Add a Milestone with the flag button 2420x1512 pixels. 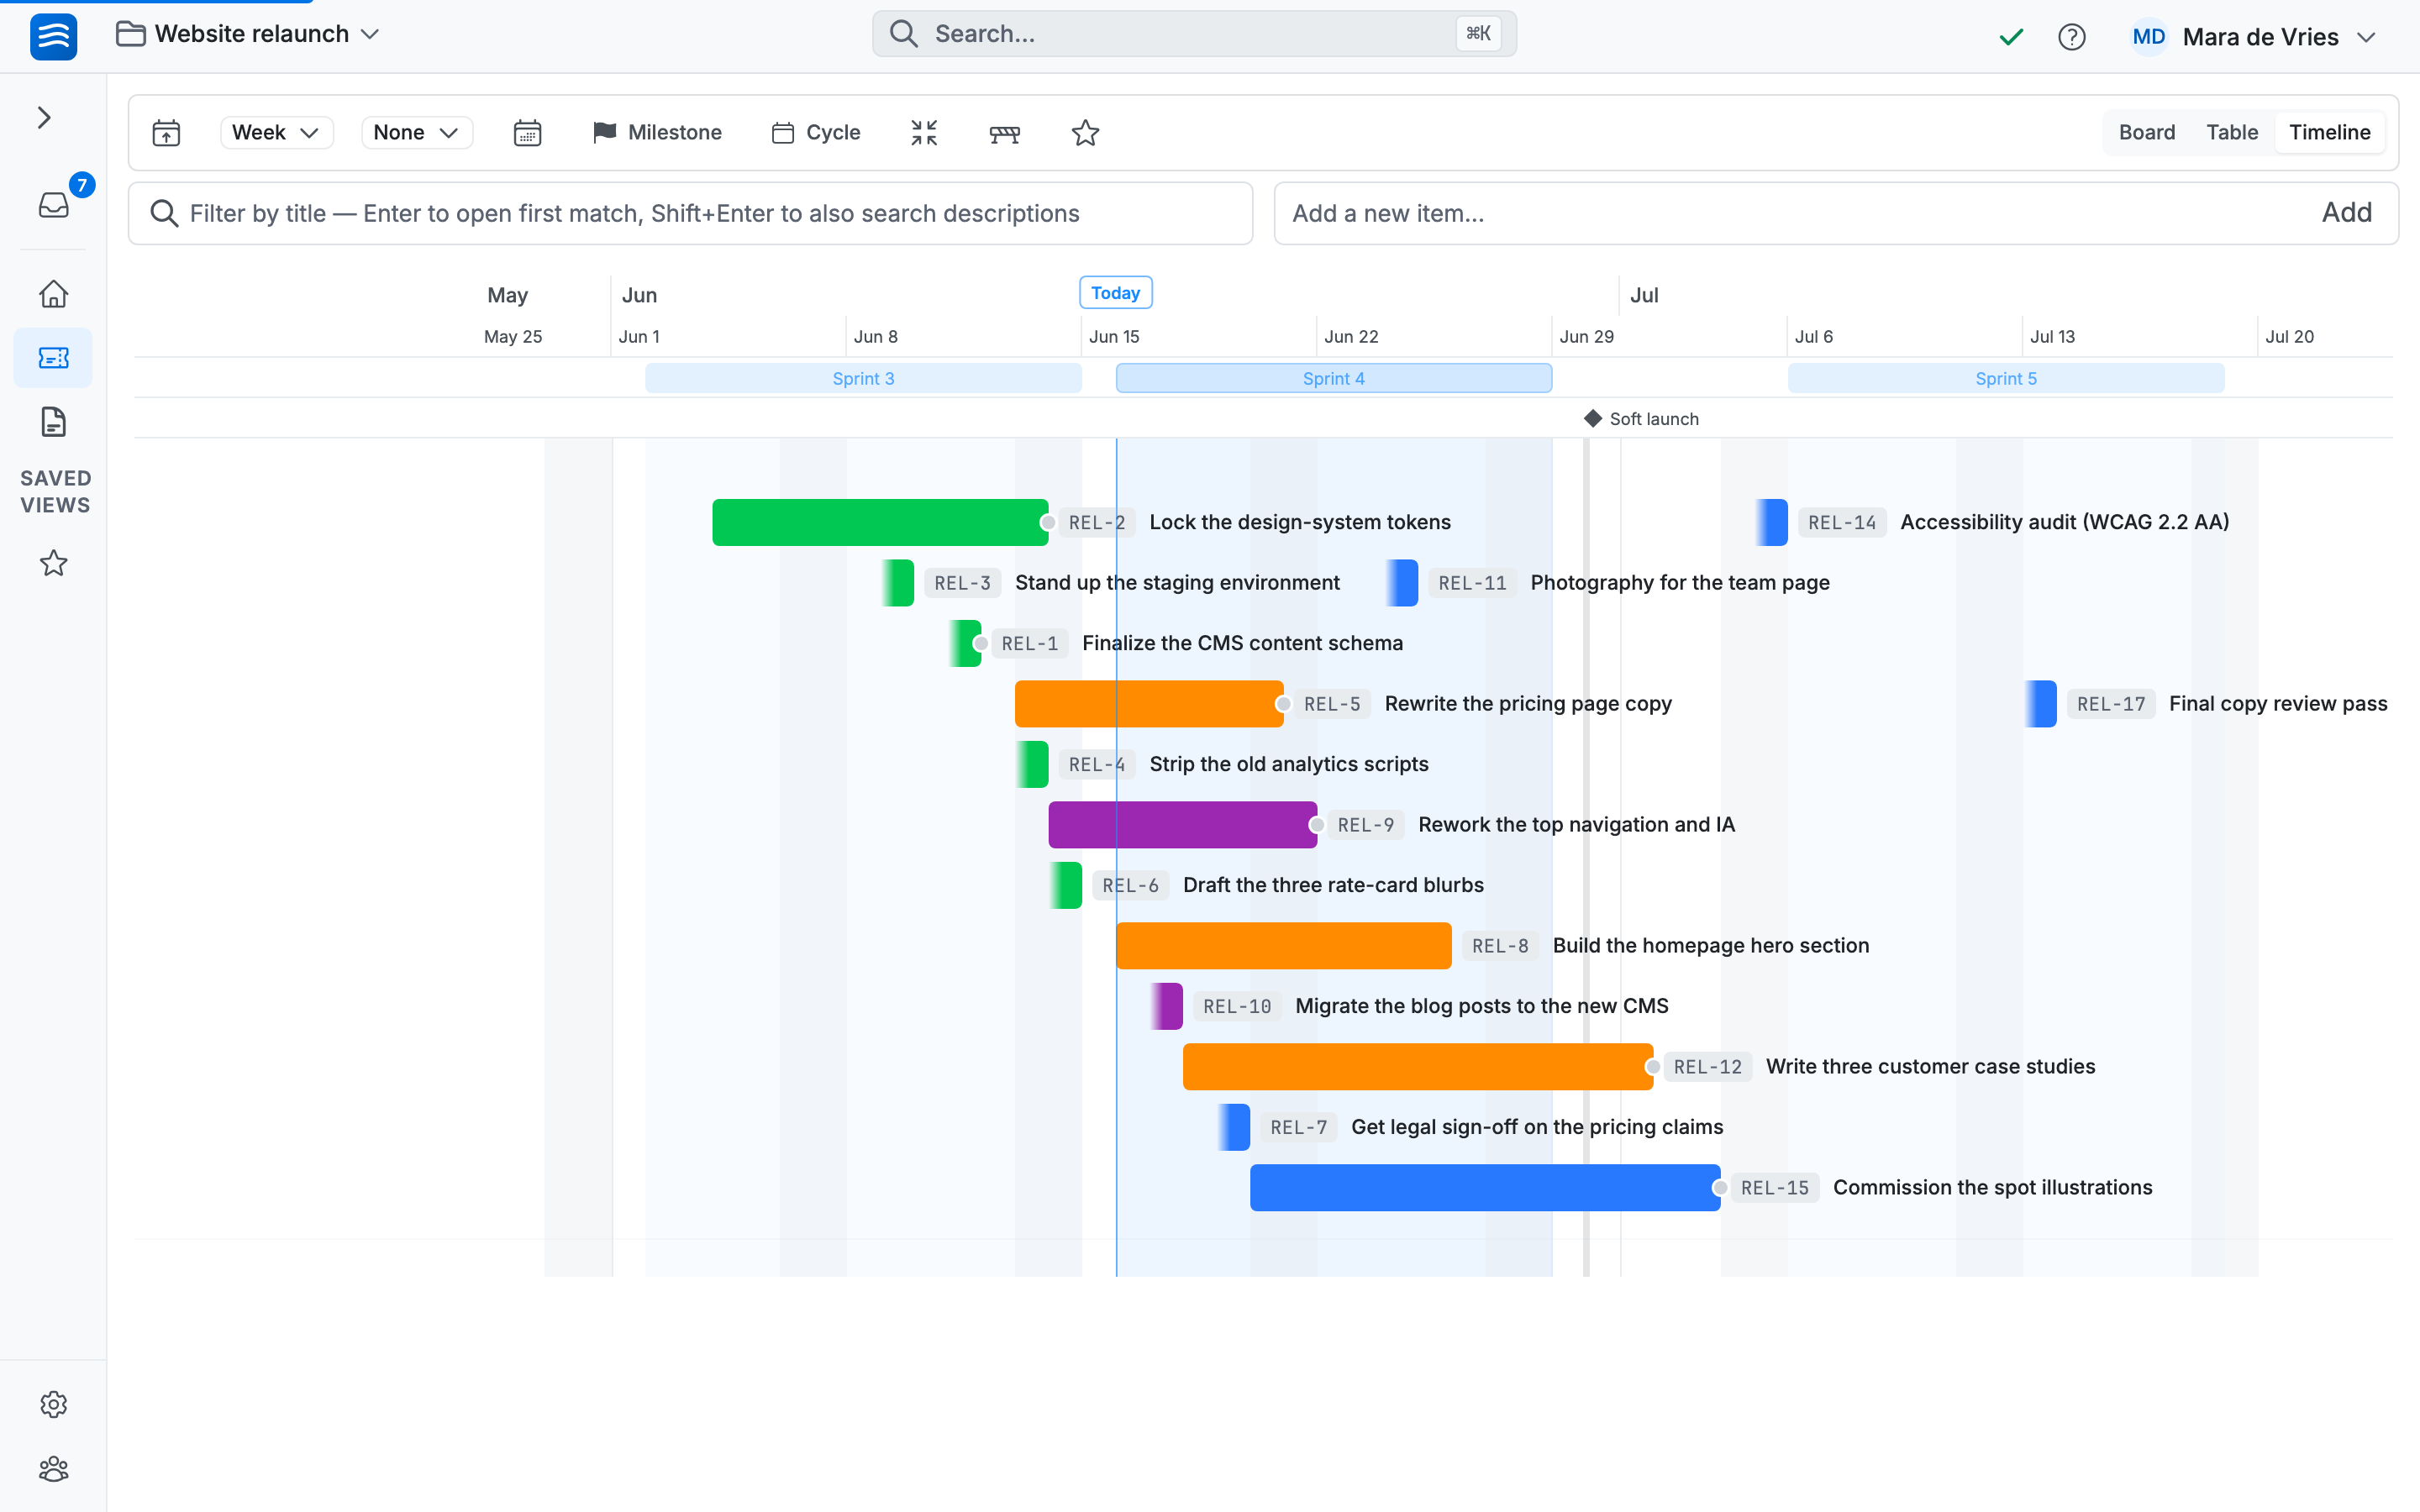pyautogui.click(x=657, y=133)
